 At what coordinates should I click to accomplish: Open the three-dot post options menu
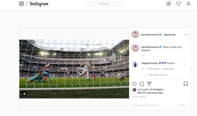click(186, 35)
